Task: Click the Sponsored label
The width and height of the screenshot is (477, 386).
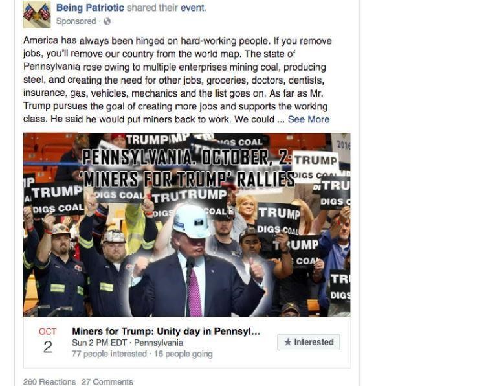Action: tap(76, 21)
